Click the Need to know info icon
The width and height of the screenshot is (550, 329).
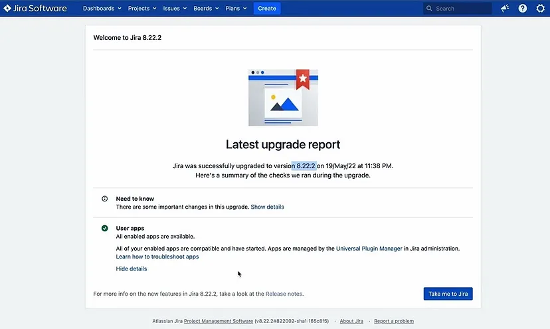(104, 199)
